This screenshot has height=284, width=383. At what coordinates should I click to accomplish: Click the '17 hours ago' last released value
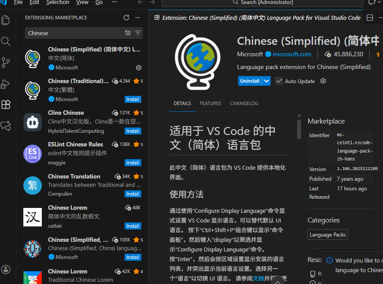coord(352,189)
